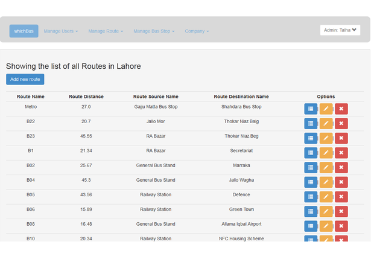This screenshot has height=256, width=371.
Task: Delete route B05
Action: tap(341, 197)
